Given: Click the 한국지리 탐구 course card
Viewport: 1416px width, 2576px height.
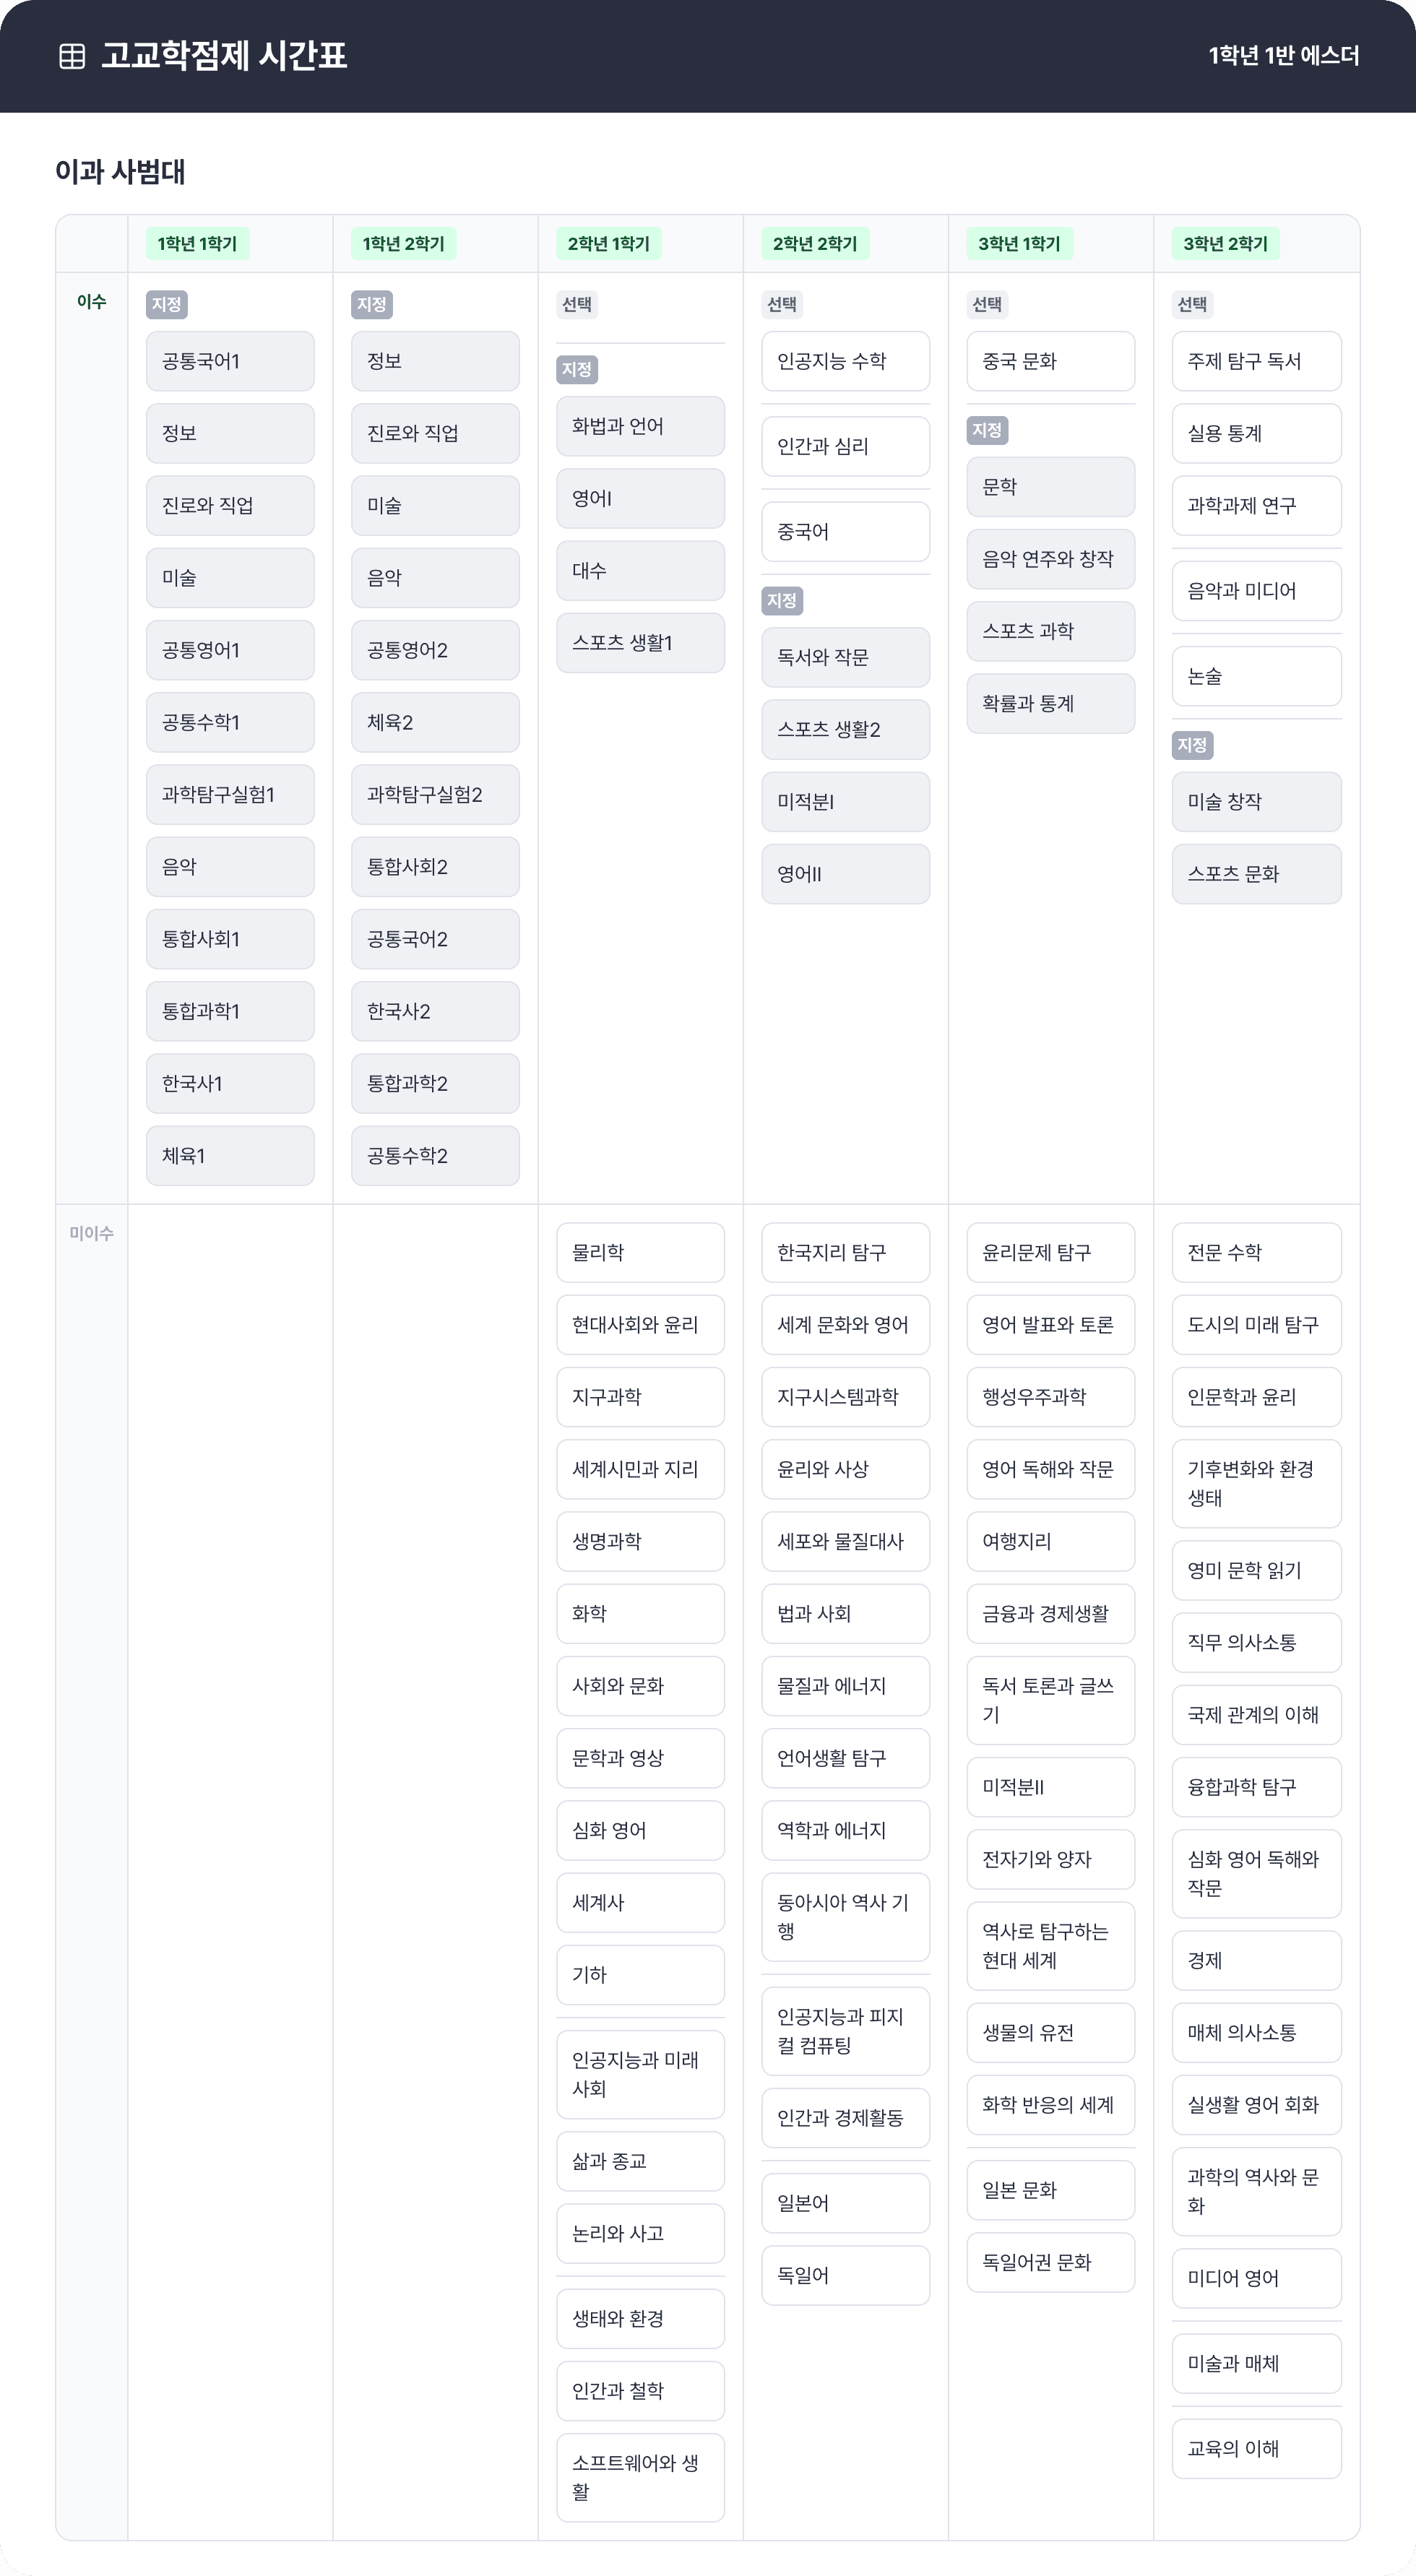Looking at the screenshot, I should [x=845, y=1252].
